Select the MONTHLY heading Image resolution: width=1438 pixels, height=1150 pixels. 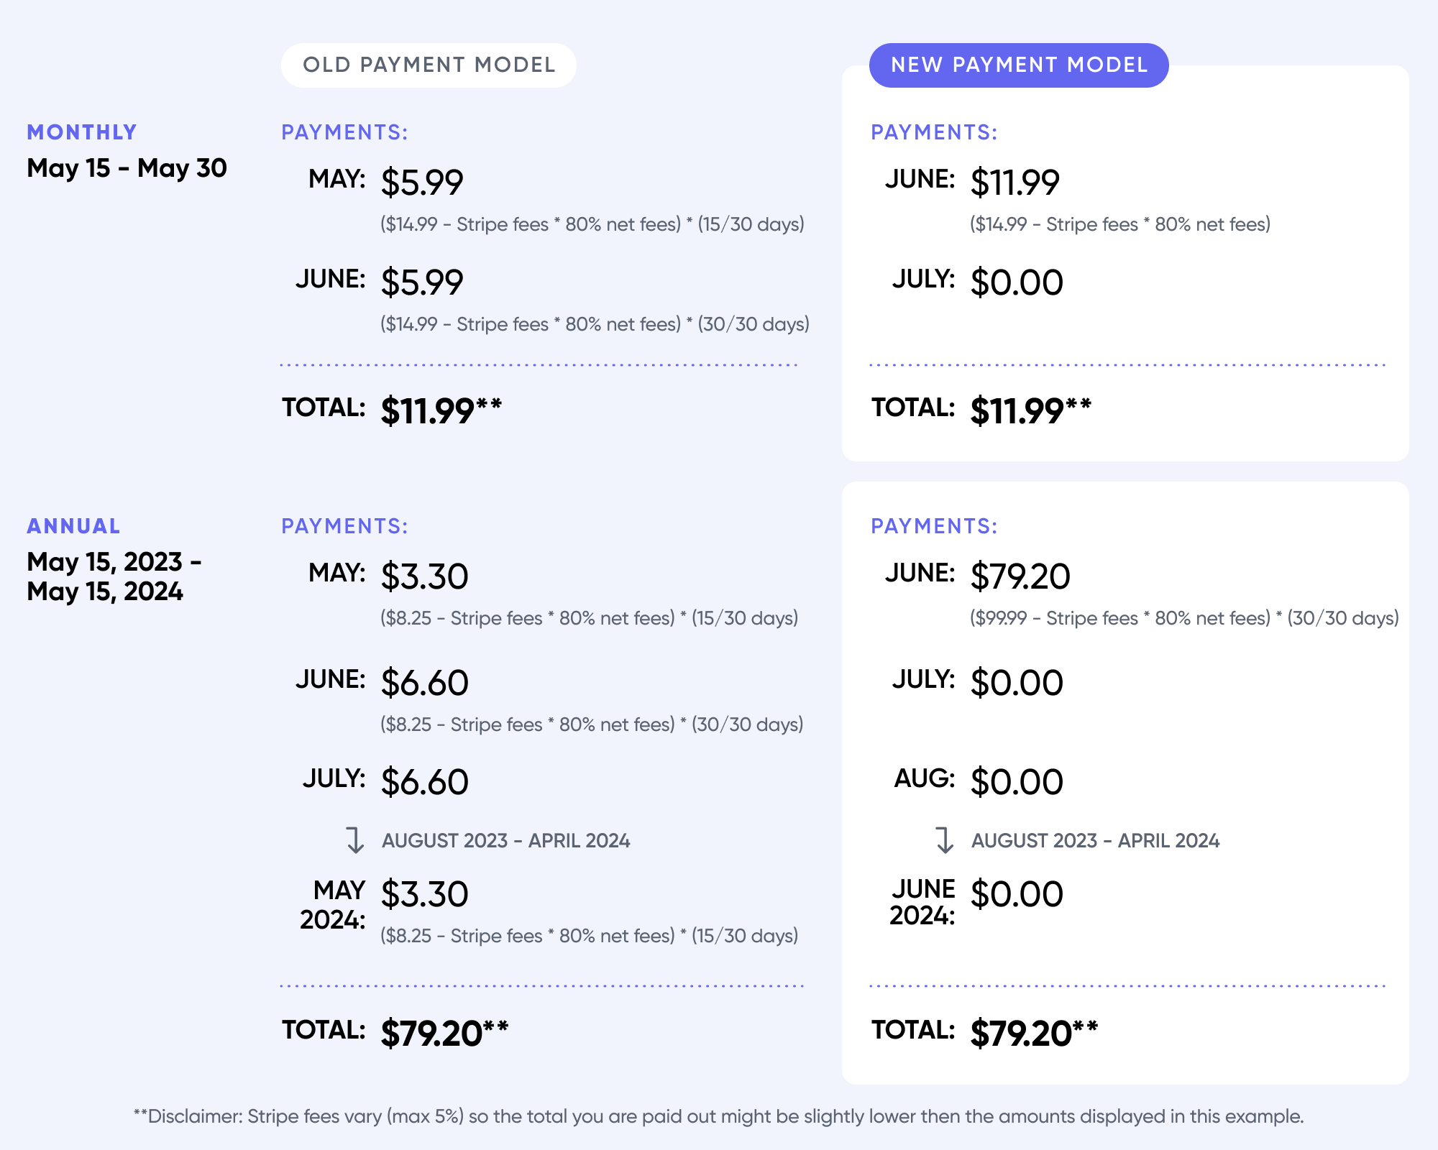pyautogui.click(x=82, y=132)
